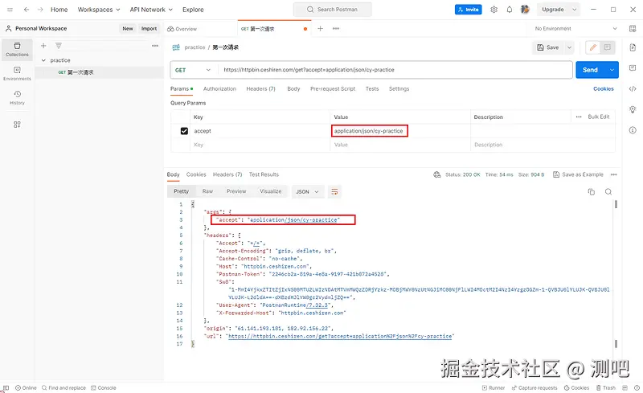Change the JSON response format dropdown
Viewport: 643px width, 393px height.
[308, 191]
